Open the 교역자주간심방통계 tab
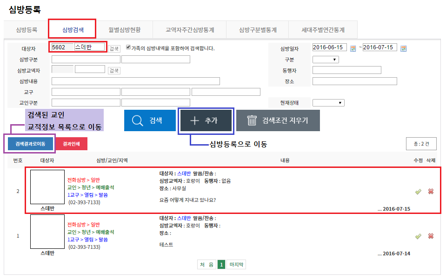Screen dimensions: 446x280 (x=190, y=30)
